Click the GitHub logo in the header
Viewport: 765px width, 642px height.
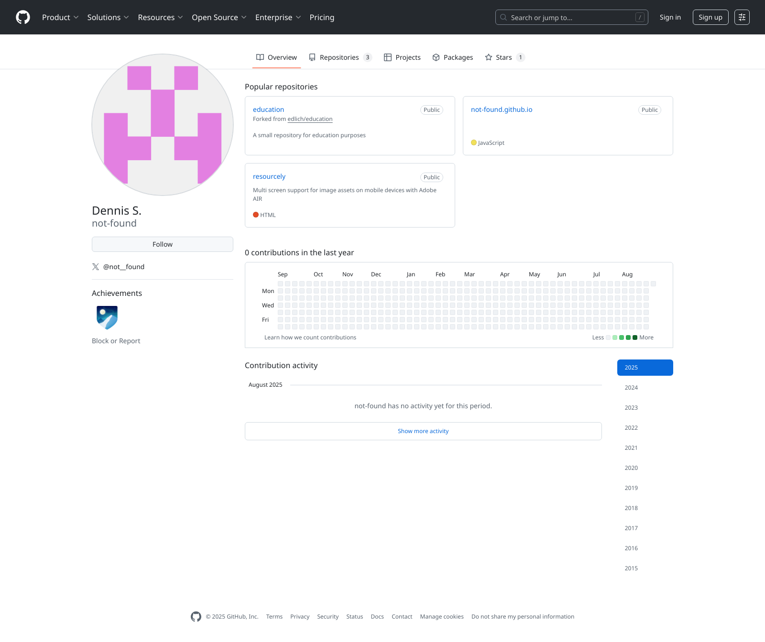(x=22, y=17)
